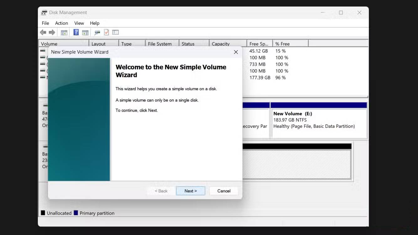Click the Back button in the wizard
Viewport: 418px width, 235px height.
[161, 191]
